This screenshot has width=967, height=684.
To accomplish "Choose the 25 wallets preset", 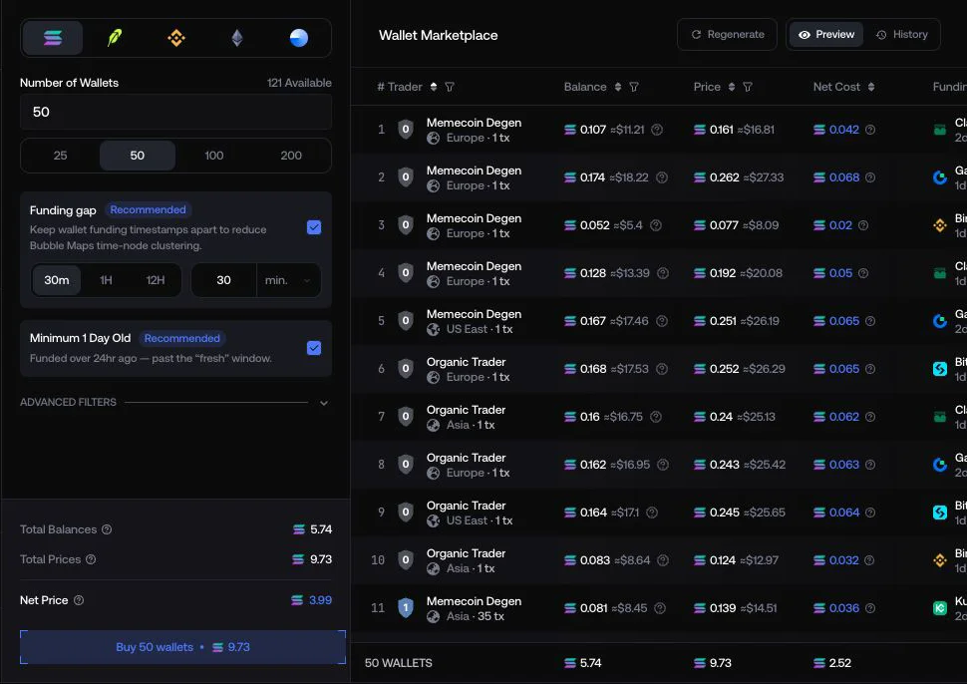I will 61,156.
